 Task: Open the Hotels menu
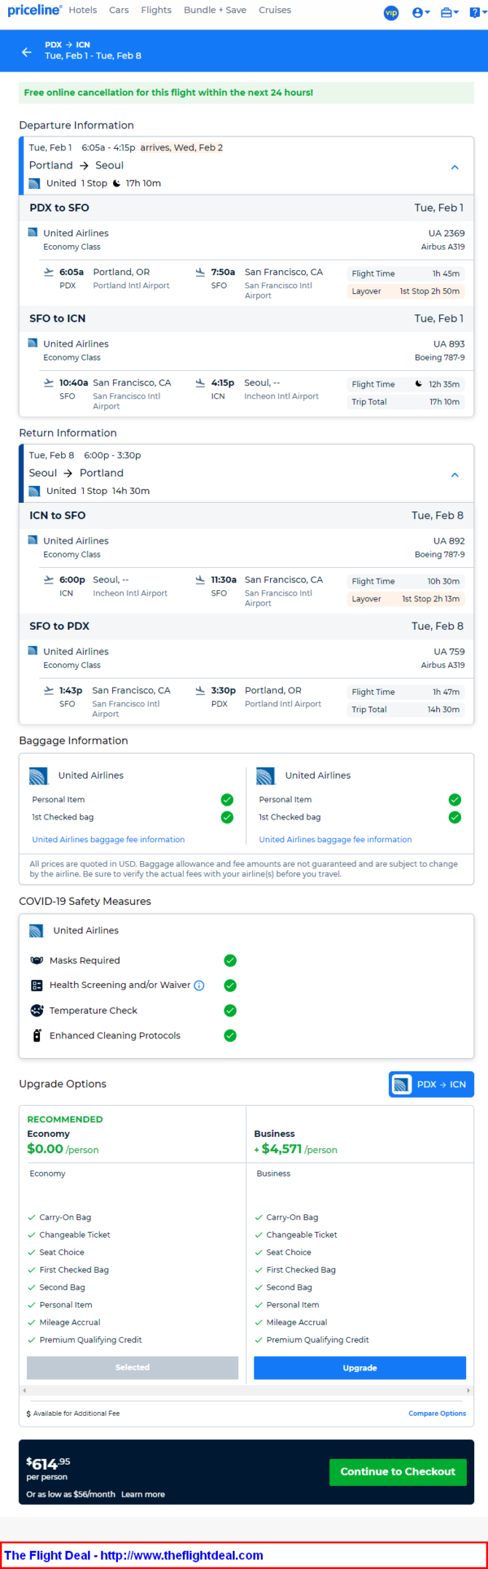[x=83, y=10]
